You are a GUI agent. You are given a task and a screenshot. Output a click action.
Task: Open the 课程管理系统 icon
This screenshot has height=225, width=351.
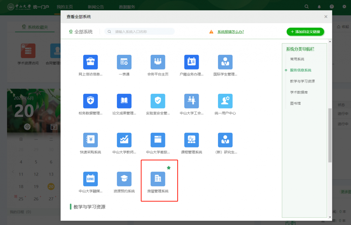click(x=191, y=140)
